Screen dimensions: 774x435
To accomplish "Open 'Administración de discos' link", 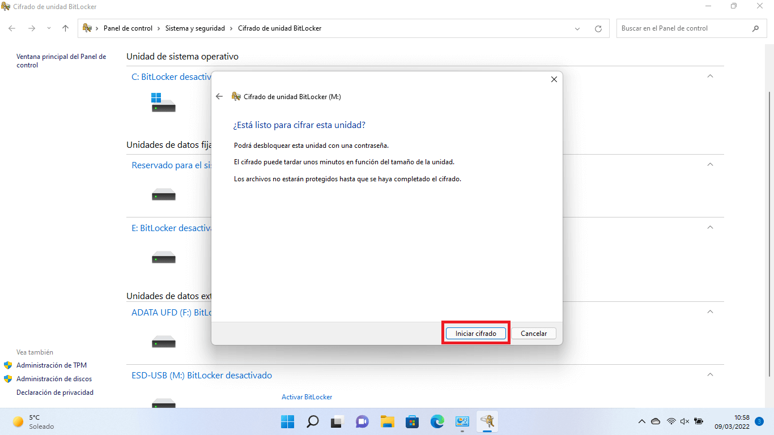I will point(54,379).
